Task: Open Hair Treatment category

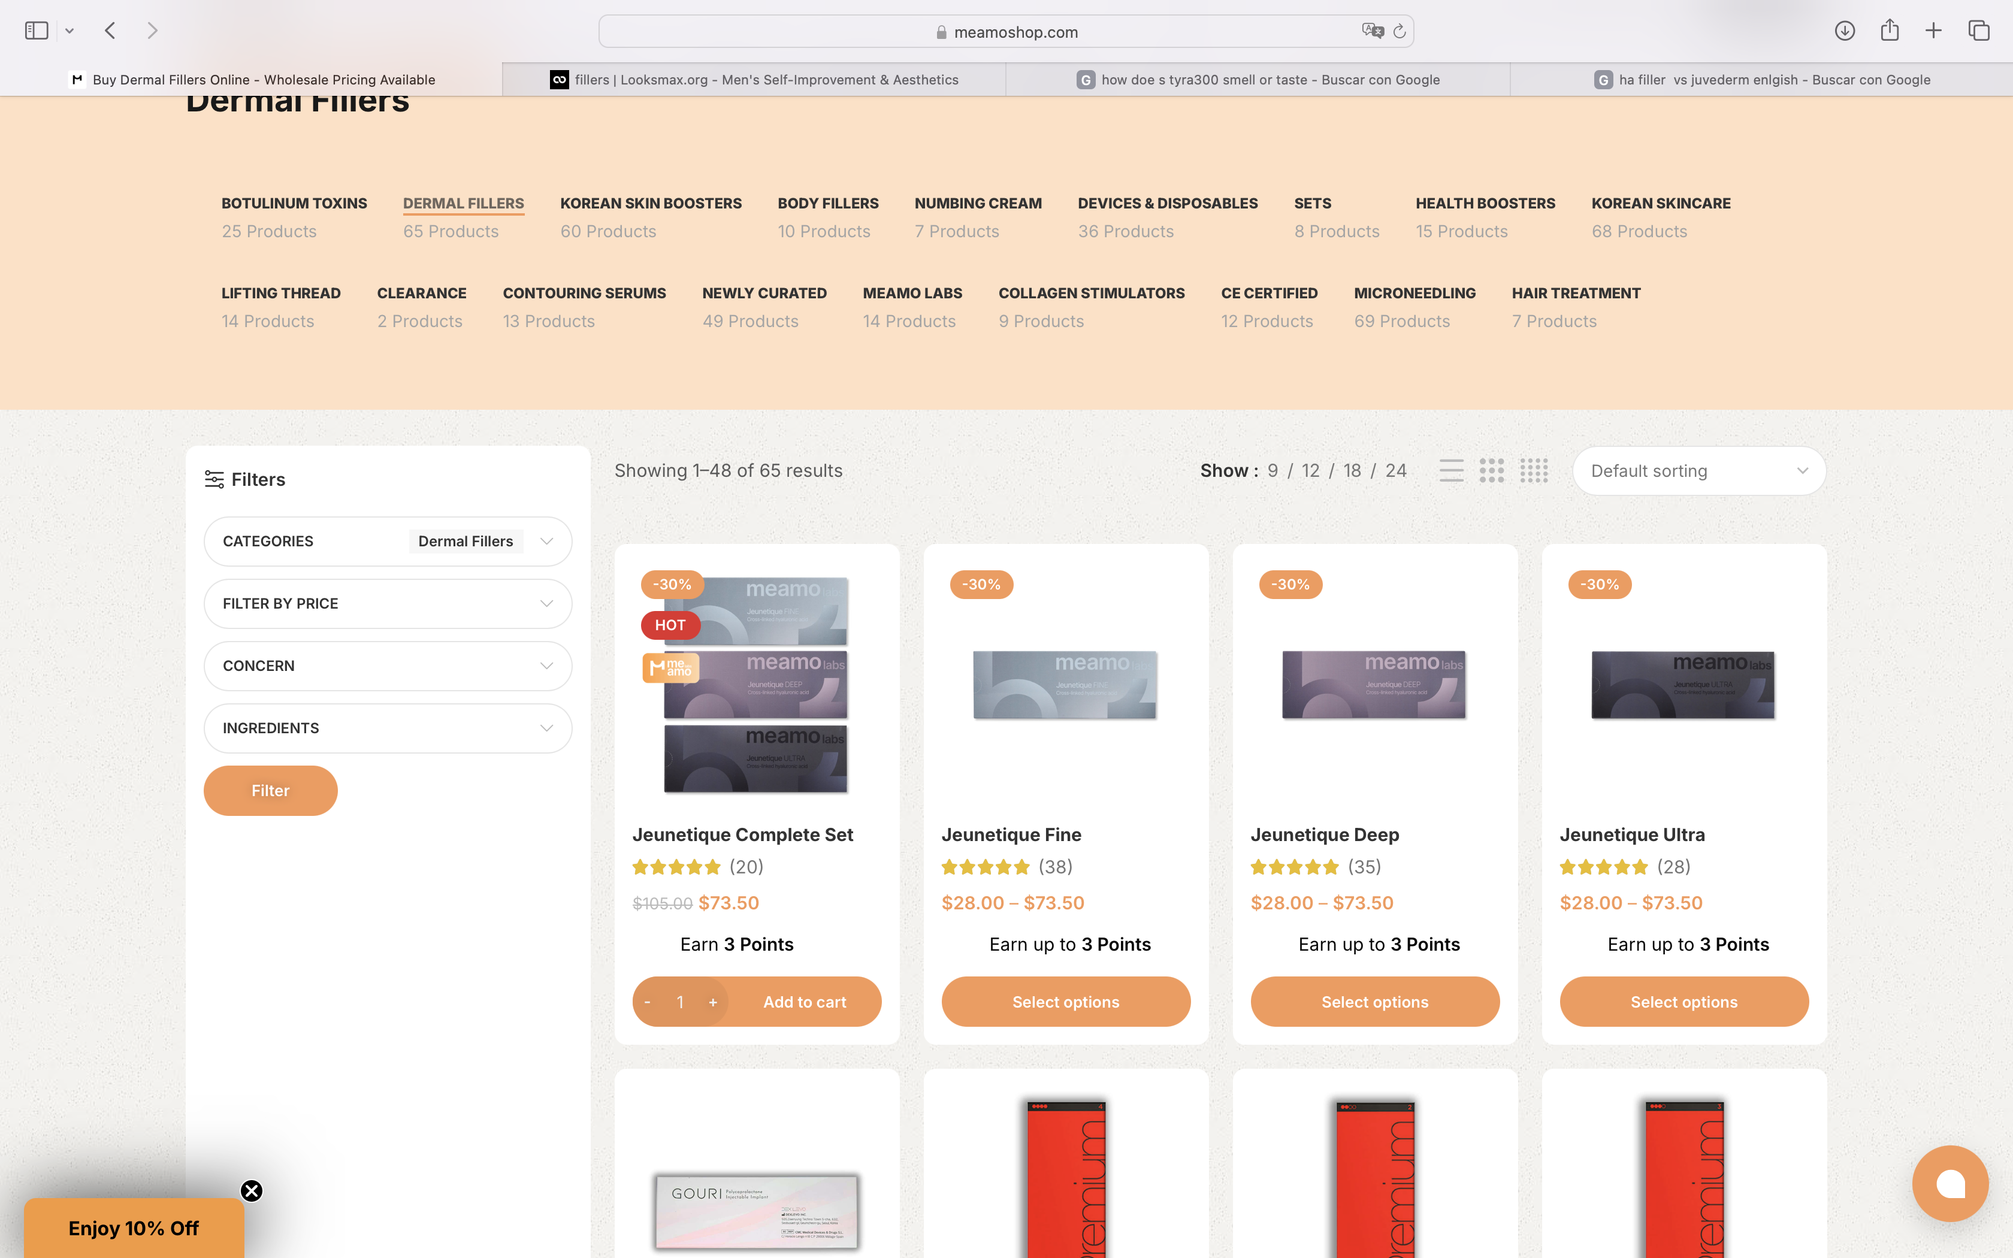Action: (1576, 293)
